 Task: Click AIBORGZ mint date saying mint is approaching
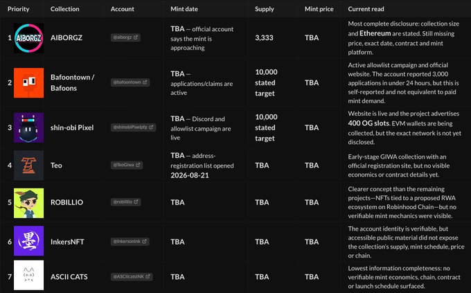(202, 38)
